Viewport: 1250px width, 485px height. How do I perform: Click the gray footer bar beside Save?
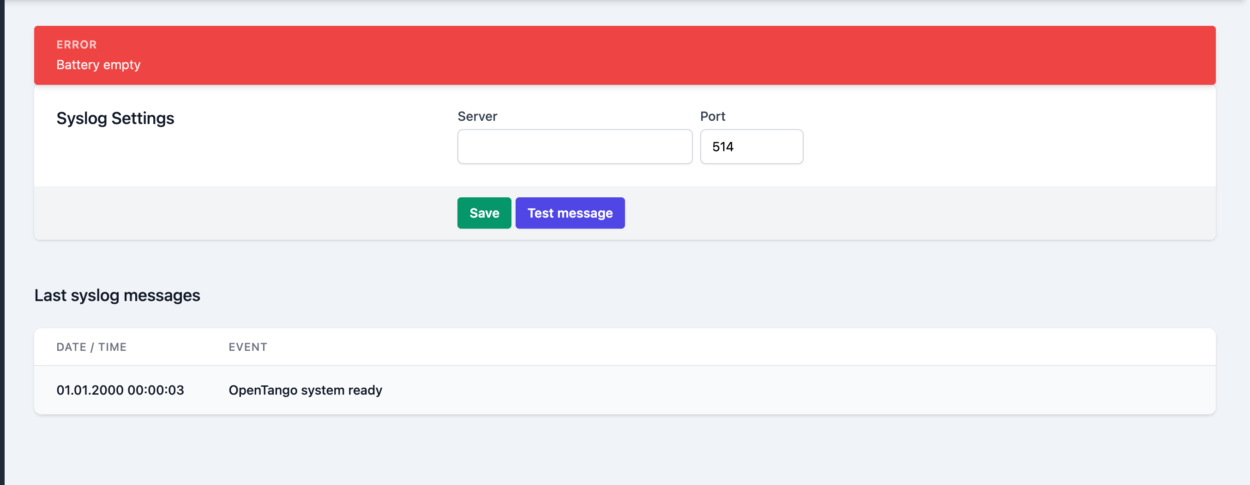click(873, 213)
